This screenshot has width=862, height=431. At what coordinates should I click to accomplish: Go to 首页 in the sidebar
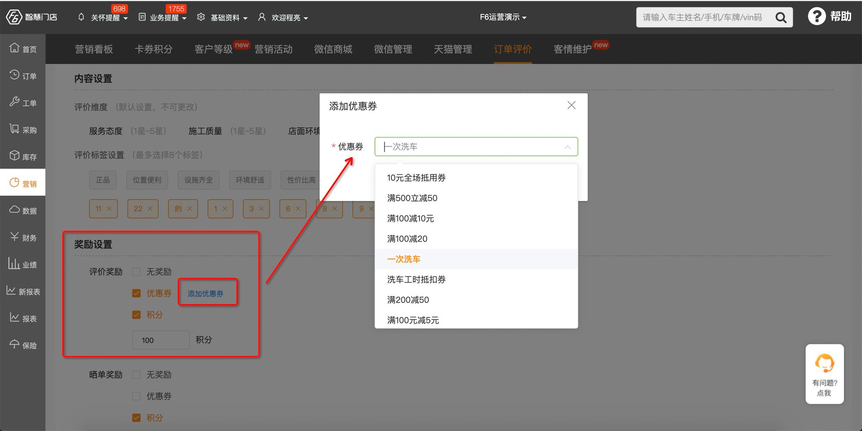pos(23,49)
